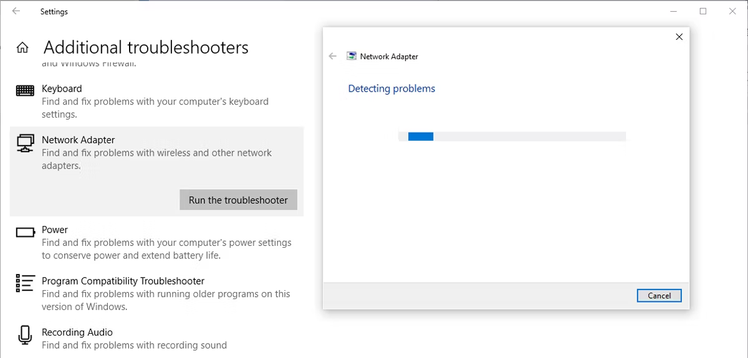Click the small Network Adapter dialog title icon
The width and height of the screenshot is (748, 358).
(352, 56)
